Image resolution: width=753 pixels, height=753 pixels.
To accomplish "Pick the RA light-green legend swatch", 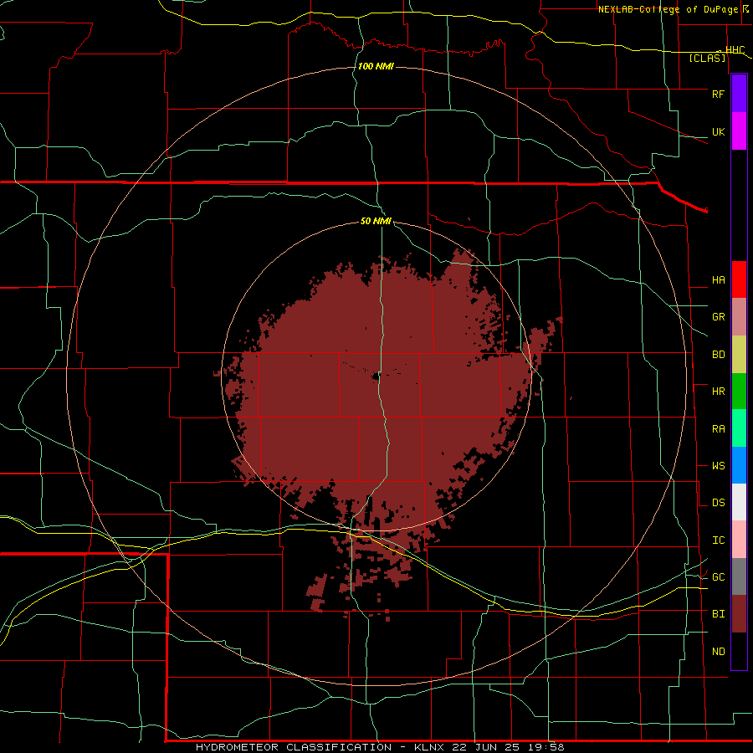I will tap(739, 428).
